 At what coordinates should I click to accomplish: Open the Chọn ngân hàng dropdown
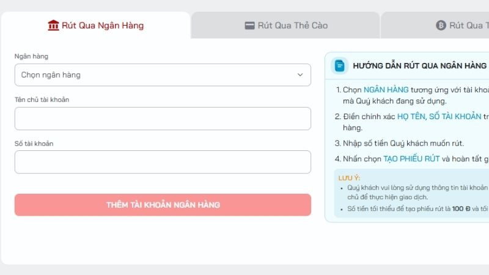pos(163,75)
